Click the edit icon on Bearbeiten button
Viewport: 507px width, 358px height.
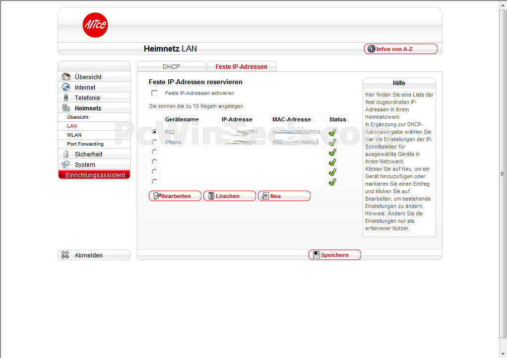(157, 196)
